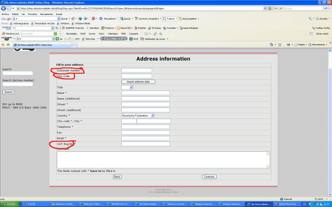This screenshot has height=207, width=332.
Task: Open the Ver menu
Action: (23, 14)
